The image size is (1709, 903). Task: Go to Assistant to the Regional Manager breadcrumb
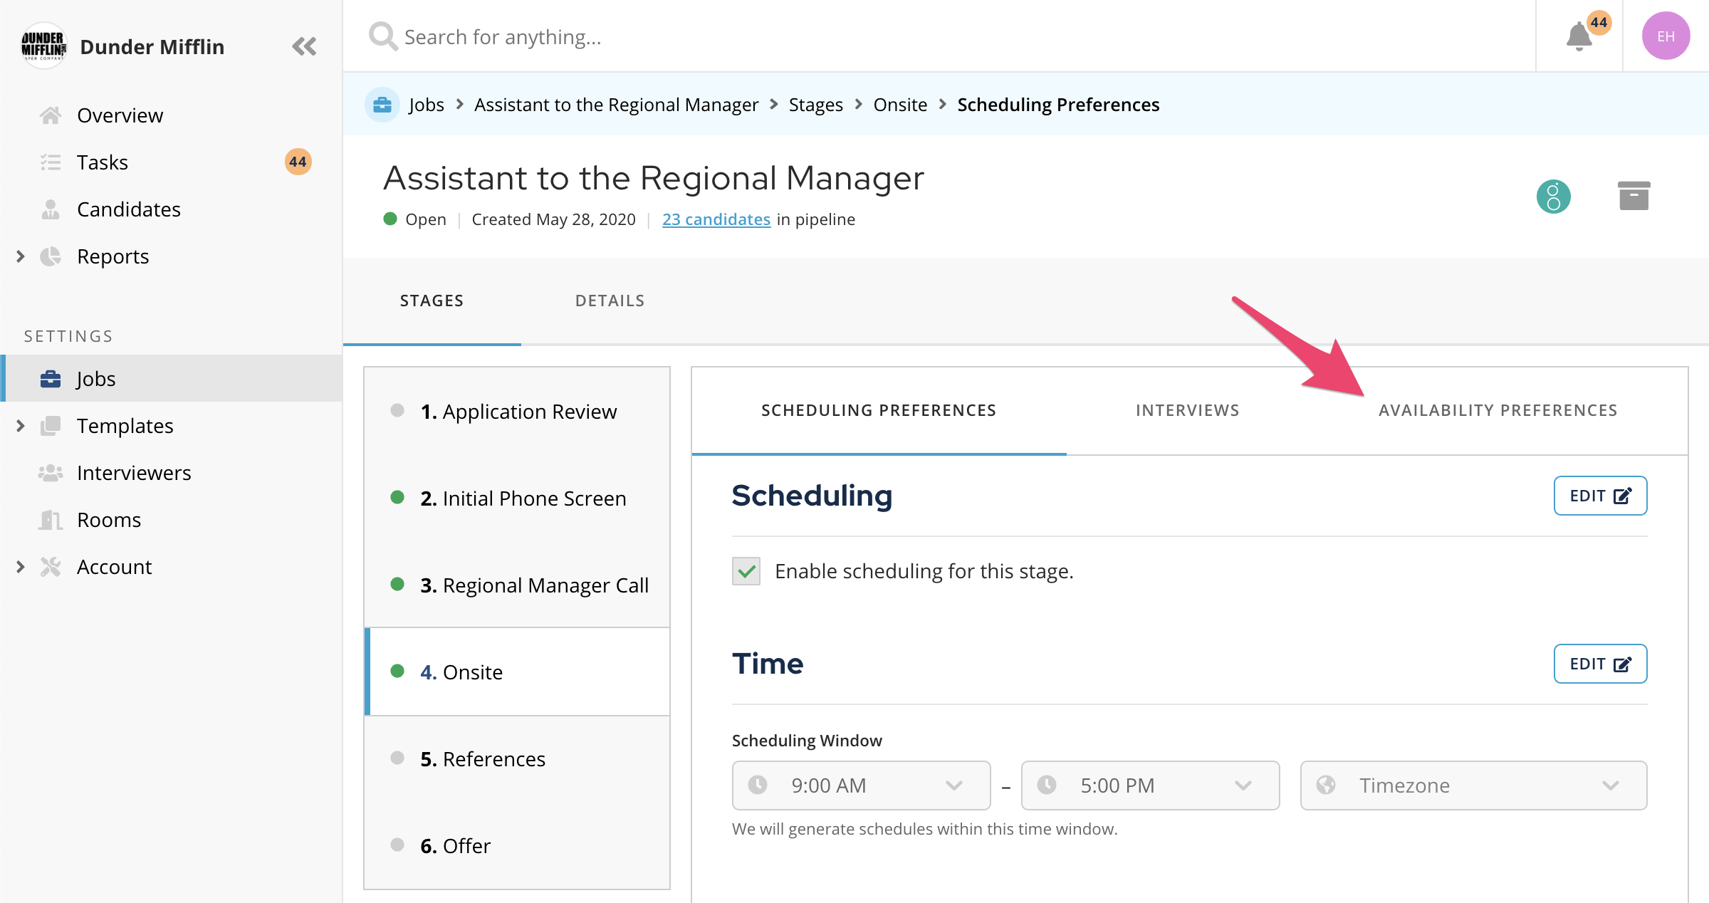[x=616, y=105]
